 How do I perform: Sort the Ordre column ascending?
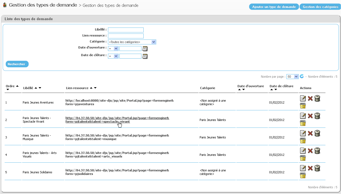[x=17, y=86]
